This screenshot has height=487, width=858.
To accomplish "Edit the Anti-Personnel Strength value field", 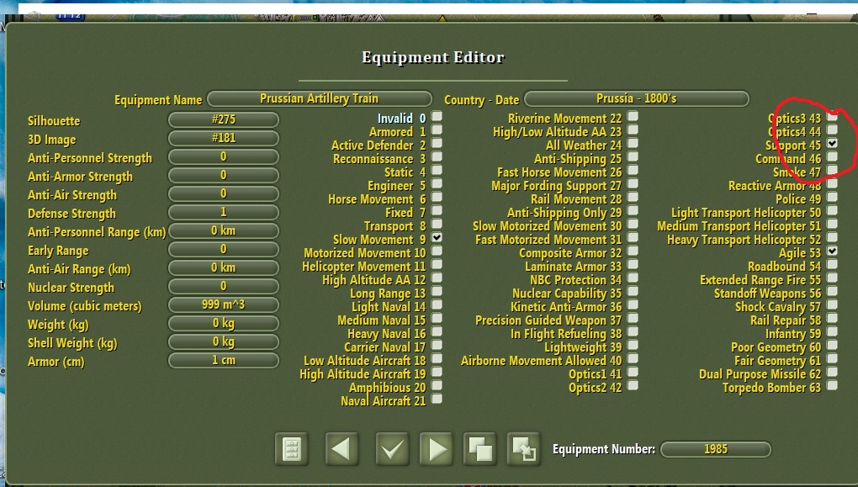I will tap(223, 157).
